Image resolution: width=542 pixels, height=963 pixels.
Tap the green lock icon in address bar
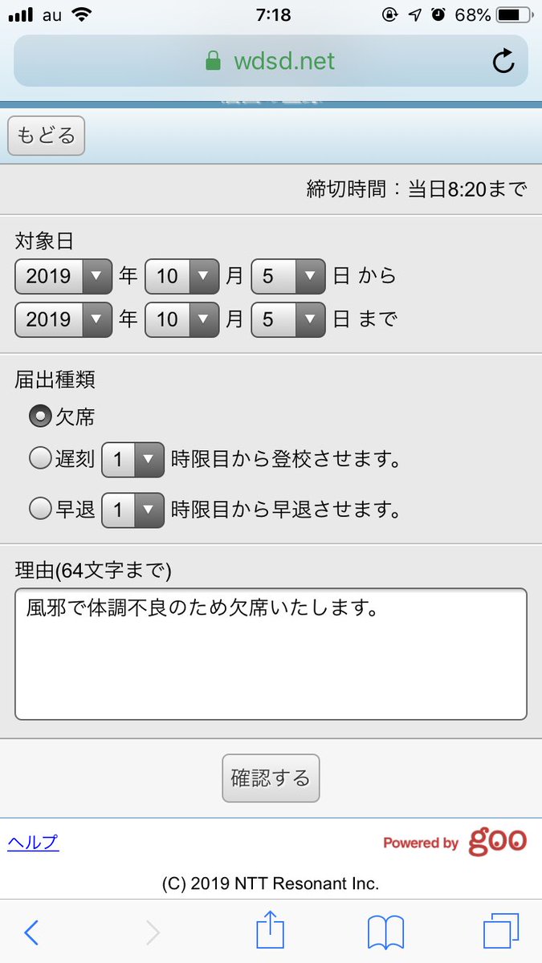pyautogui.click(x=213, y=61)
